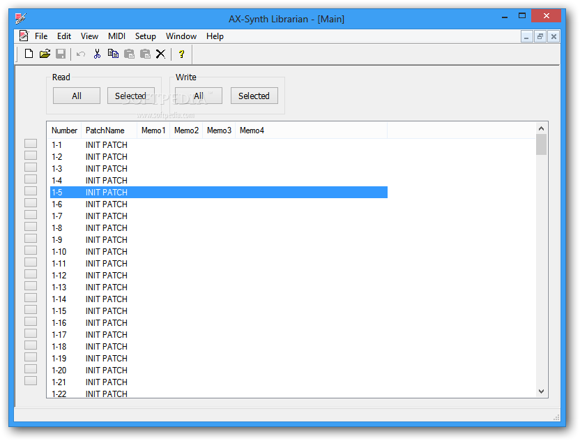Open the Edit menu

(64, 36)
